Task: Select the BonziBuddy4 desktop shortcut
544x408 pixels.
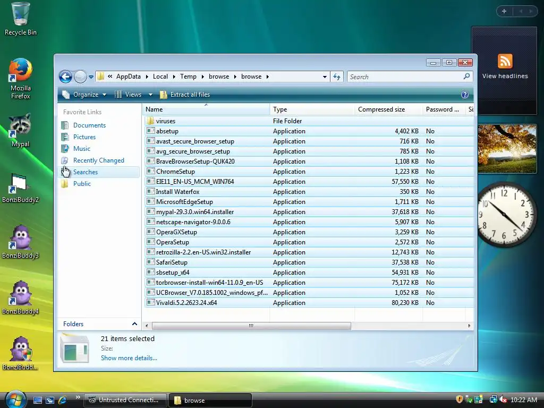Action: tap(20, 297)
